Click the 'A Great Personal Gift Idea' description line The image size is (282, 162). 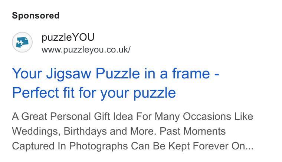132,117
